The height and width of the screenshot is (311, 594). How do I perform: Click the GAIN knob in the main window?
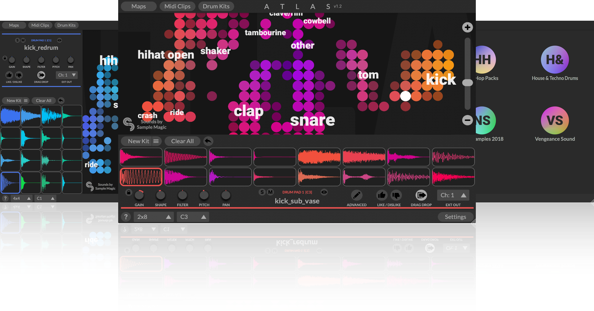pos(139,195)
